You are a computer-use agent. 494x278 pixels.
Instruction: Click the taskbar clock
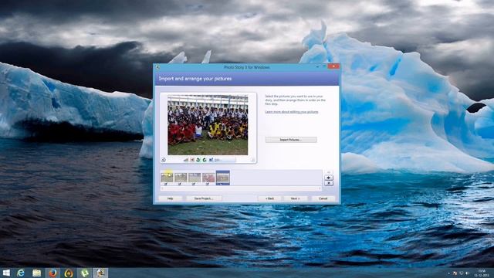482,273
